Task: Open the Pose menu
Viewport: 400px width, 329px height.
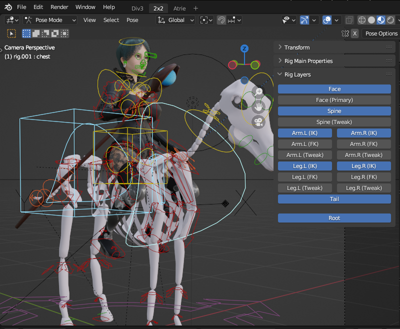Action: (132, 20)
